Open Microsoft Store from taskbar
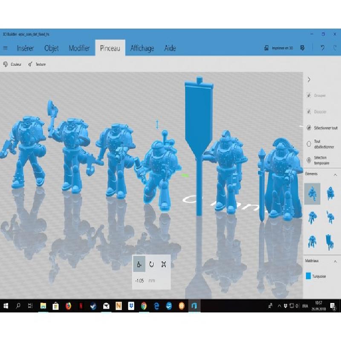The height and width of the screenshot is (341, 341). click(x=56, y=306)
